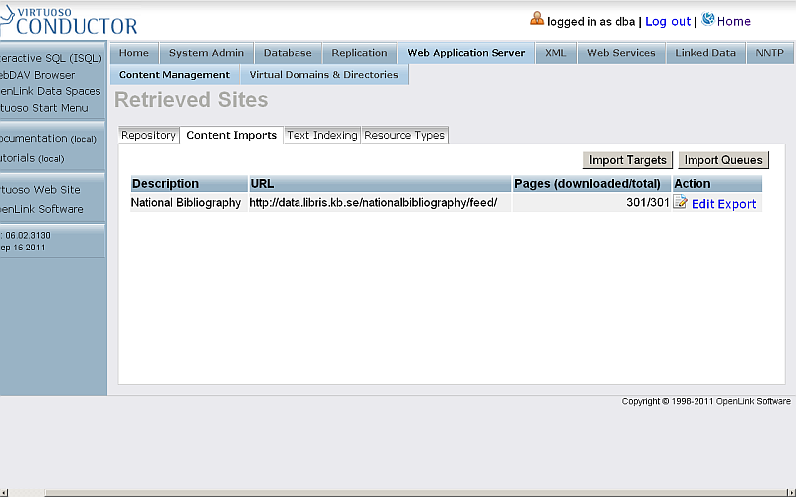This screenshot has height=497, width=796.
Task: Click the edit pencil icon in Action column
Action: pyautogui.click(x=681, y=203)
